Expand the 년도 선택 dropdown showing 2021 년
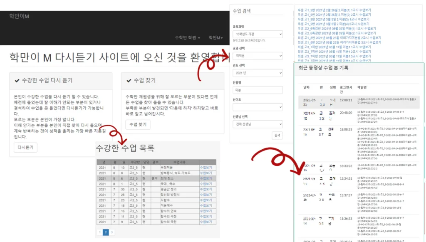This screenshot has width=426, height=242. pos(258,74)
